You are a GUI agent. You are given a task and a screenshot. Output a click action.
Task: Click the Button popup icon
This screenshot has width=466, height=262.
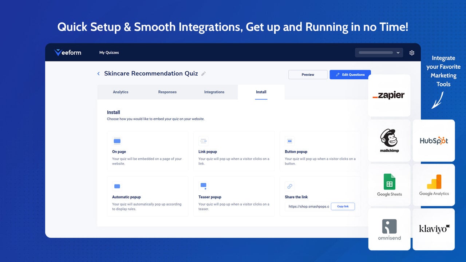(x=289, y=141)
